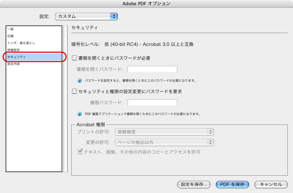
Task: Click the セキュリティ panel heading
Action: coord(85,27)
